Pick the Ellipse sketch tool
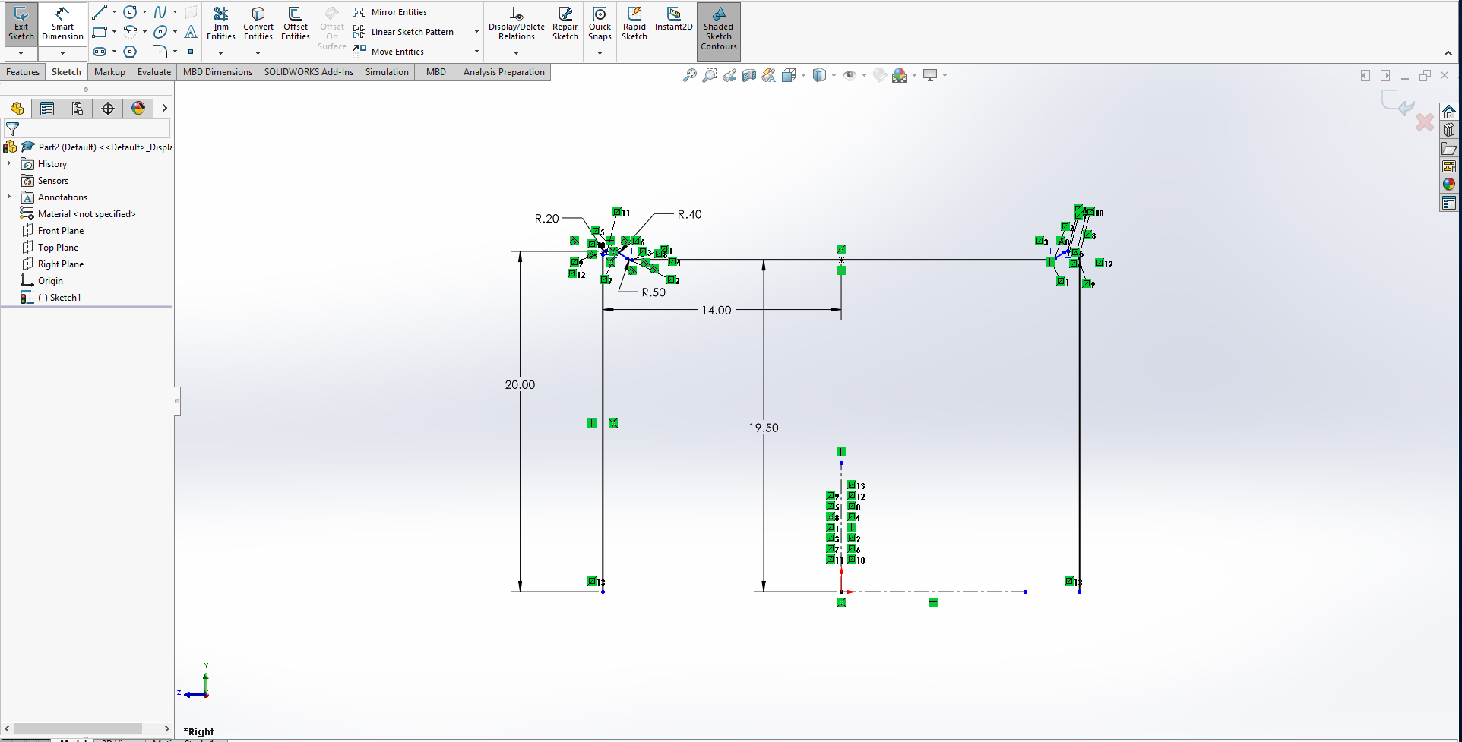Viewport: 1462px width, 742px height. click(x=160, y=32)
